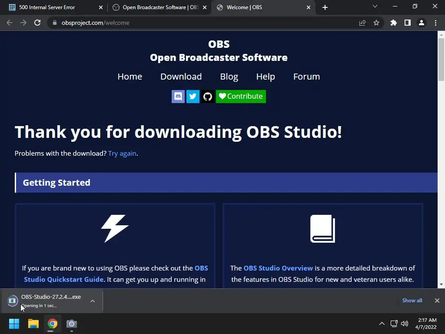
Task: Switch to the Open Broadcaster Software tab
Action: pos(160,7)
